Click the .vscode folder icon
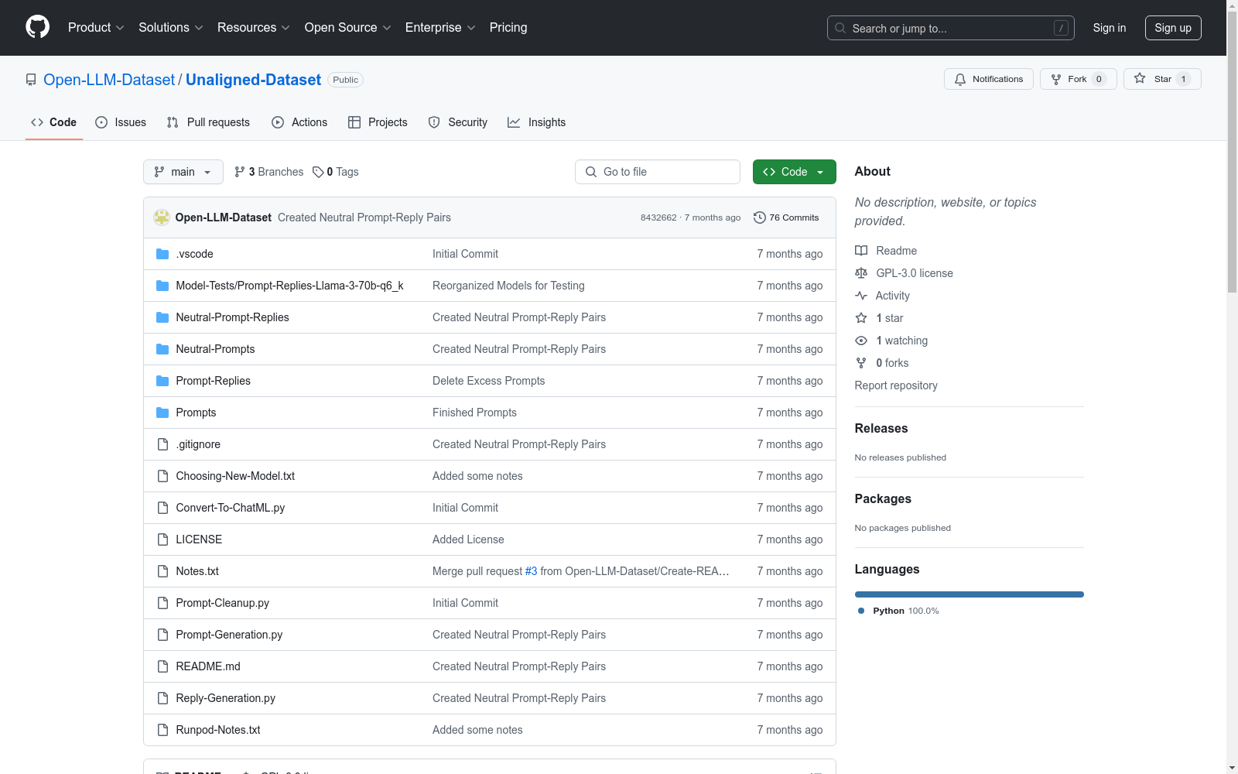Screen dimensions: 1238x774 point(162,254)
